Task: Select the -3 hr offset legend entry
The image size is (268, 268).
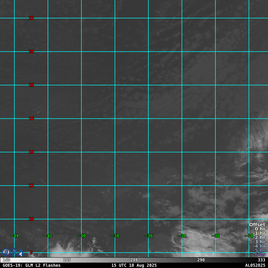Action: click(259, 242)
